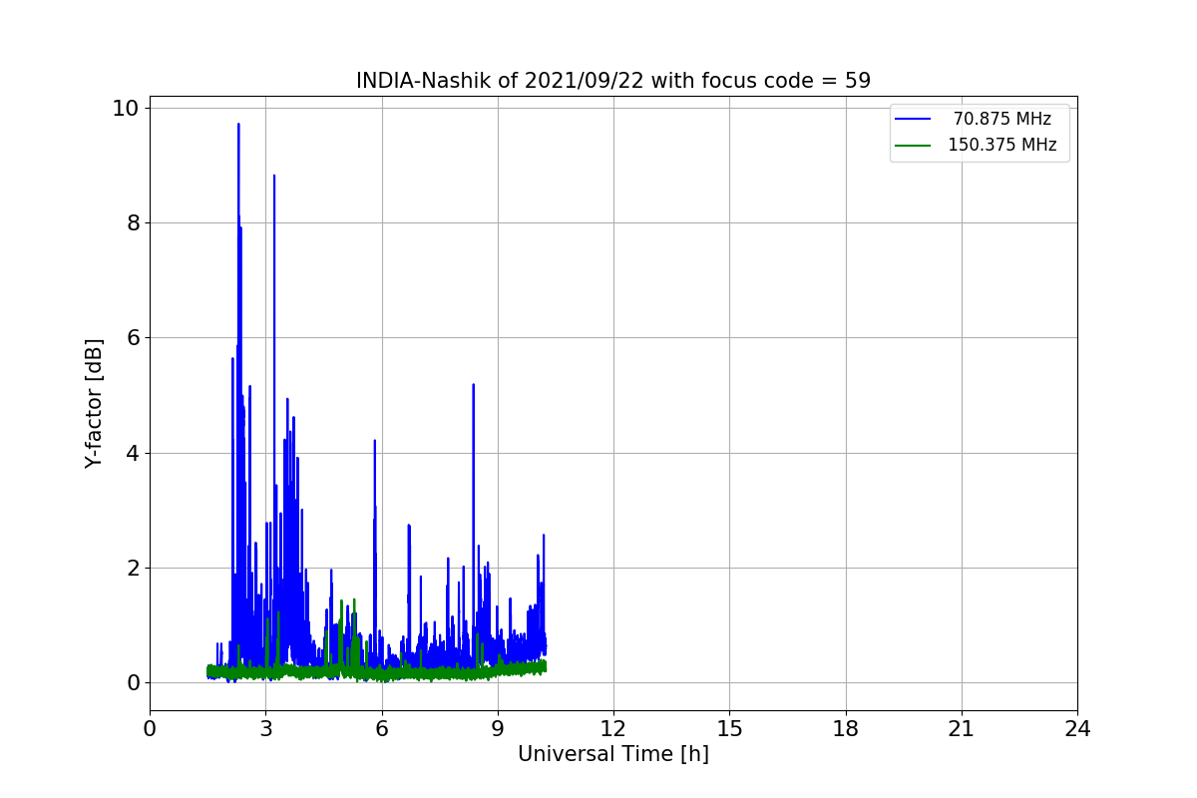Click the Universal Time [h] axis label
Viewport: 1197px width, 798px height.
(613, 754)
